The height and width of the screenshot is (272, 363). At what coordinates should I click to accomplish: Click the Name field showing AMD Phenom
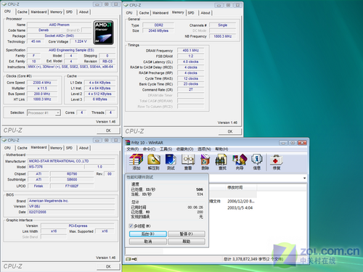pos(60,25)
